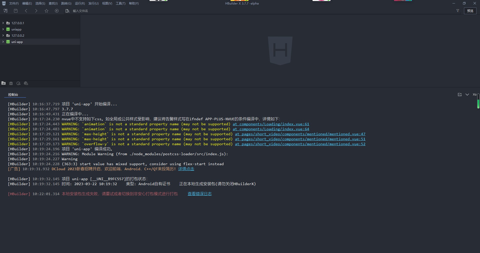Select the uniapp project row
The width and height of the screenshot is (480, 253).
pos(40,29)
